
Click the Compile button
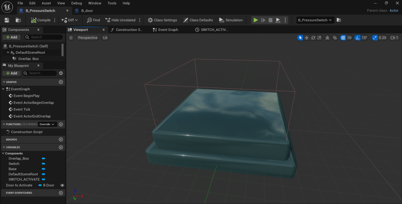41,20
